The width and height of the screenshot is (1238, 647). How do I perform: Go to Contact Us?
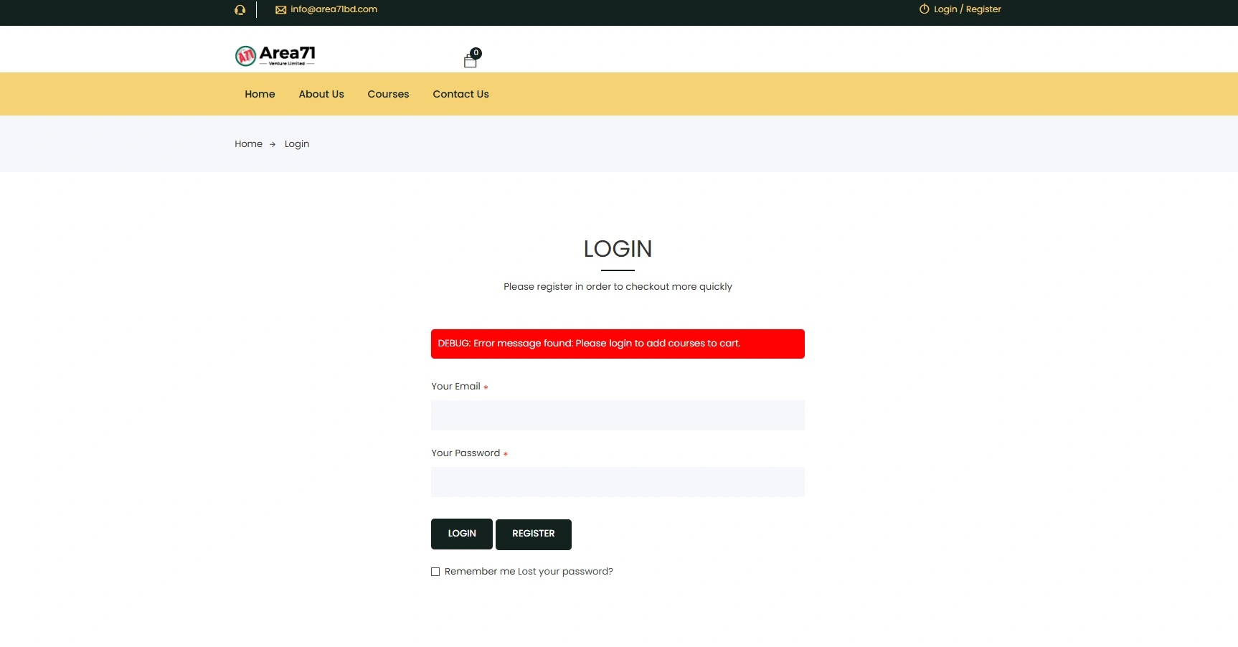[460, 94]
